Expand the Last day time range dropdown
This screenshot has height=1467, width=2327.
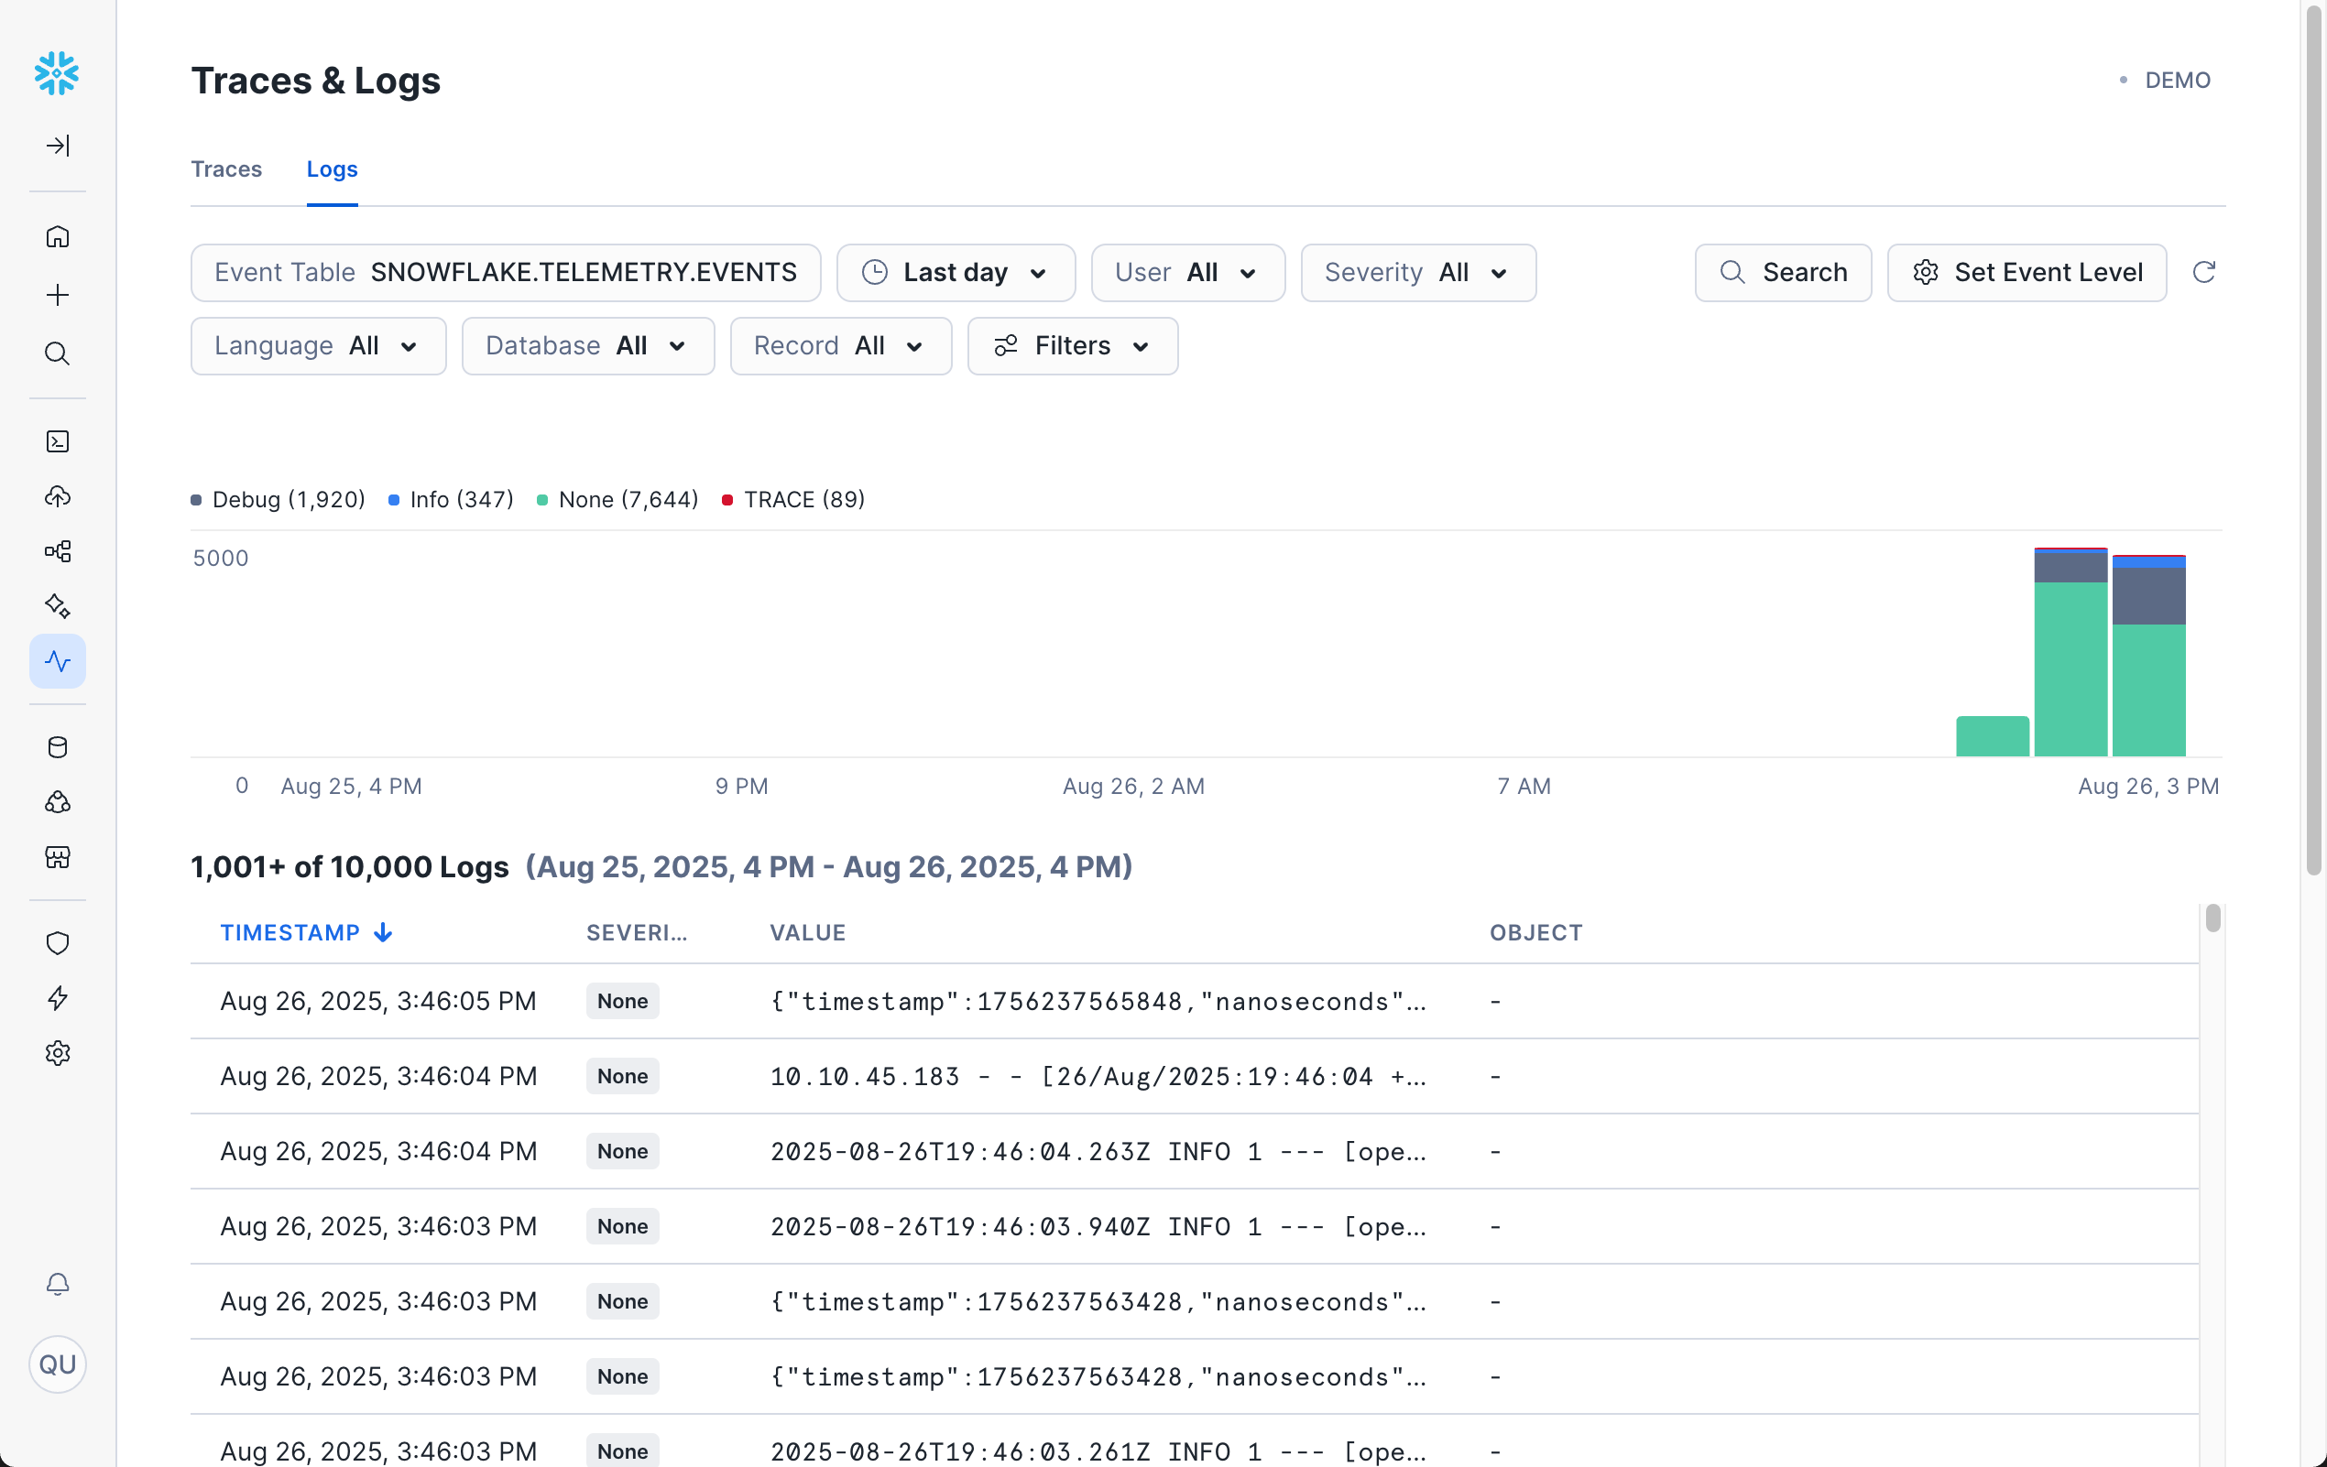(956, 272)
